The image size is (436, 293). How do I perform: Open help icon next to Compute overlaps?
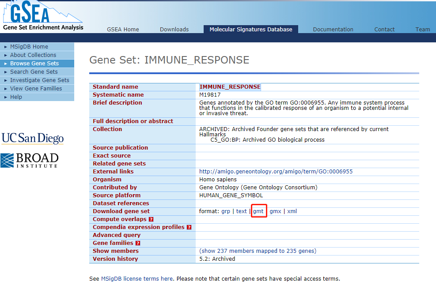[x=151, y=219]
